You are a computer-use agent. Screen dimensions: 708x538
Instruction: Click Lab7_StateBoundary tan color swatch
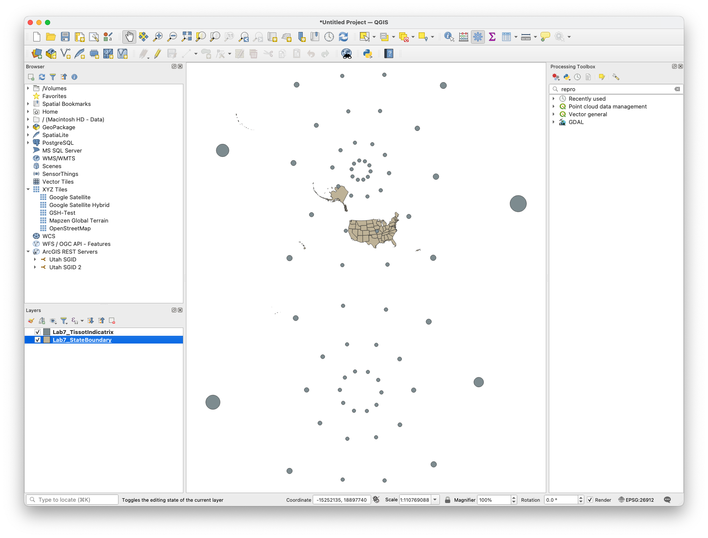47,340
